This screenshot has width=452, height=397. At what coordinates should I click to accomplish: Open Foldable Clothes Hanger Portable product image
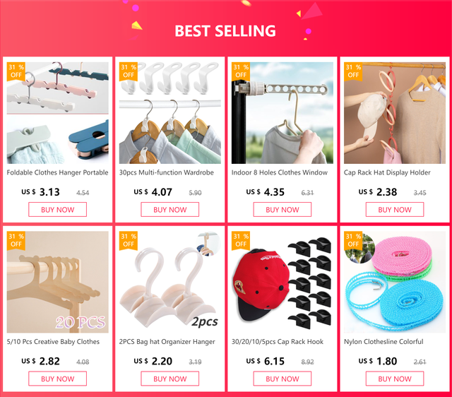tap(58, 113)
